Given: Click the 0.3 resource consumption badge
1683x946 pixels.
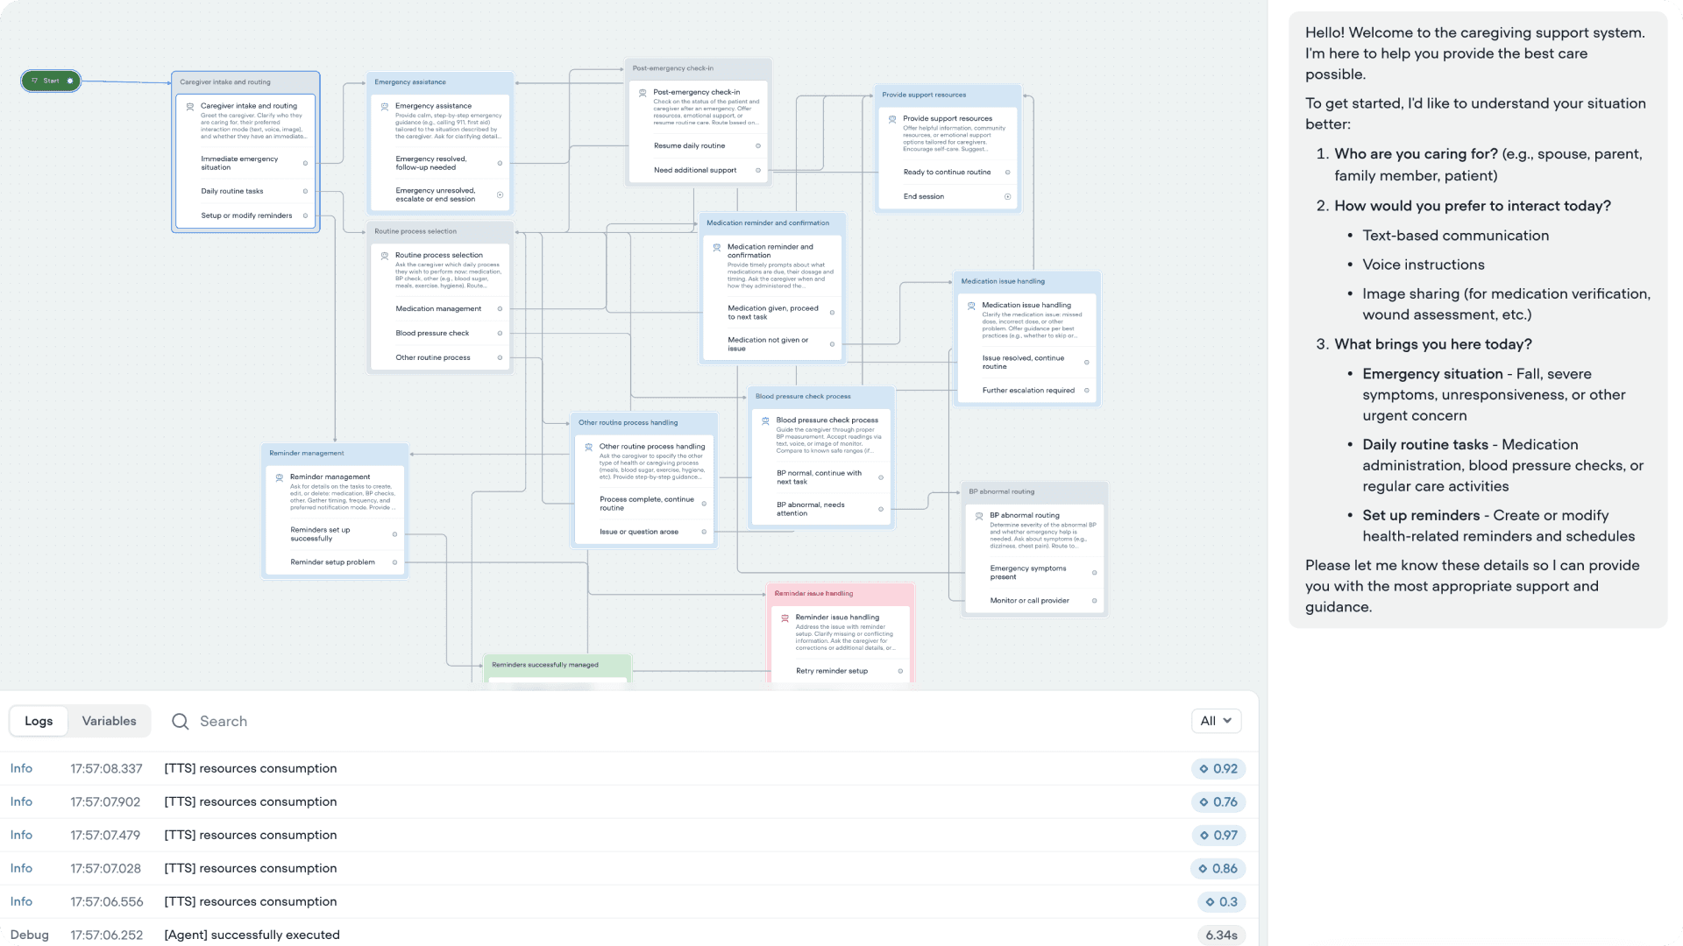Looking at the screenshot, I should tap(1221, 901).
